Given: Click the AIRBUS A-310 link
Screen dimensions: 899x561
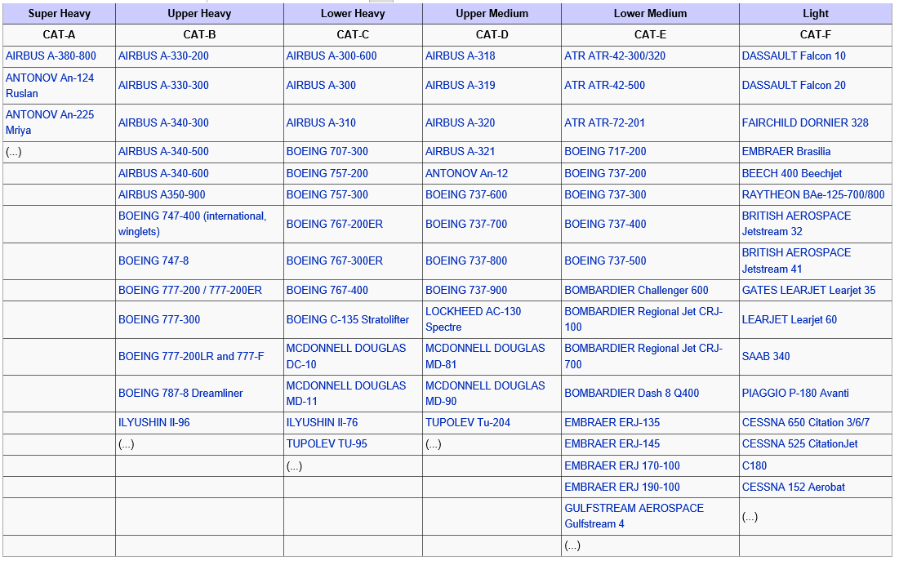Looking at the screenshot, I should [321, 122].
